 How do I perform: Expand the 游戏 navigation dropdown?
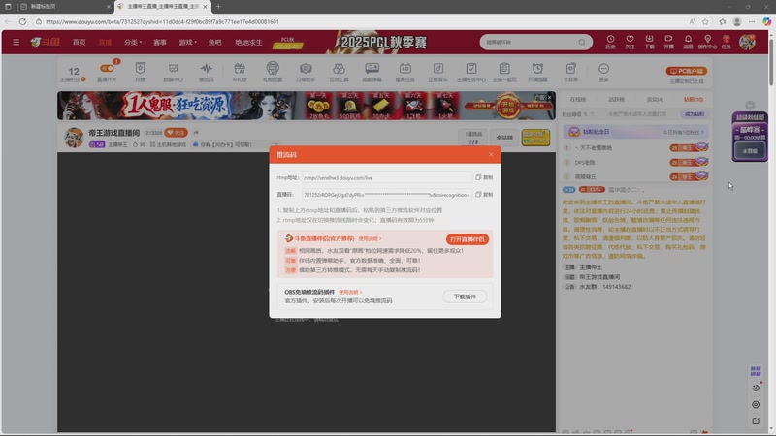click(187, 42)
